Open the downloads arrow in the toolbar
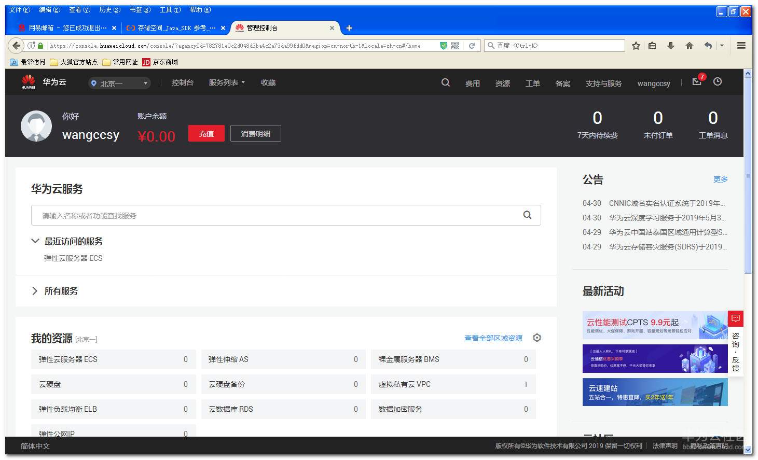The image size is (758, 460). (671, 46)
